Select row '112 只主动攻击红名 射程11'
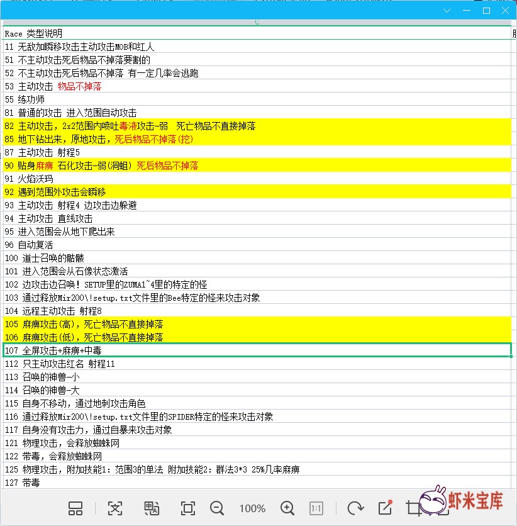 (257, 364)
